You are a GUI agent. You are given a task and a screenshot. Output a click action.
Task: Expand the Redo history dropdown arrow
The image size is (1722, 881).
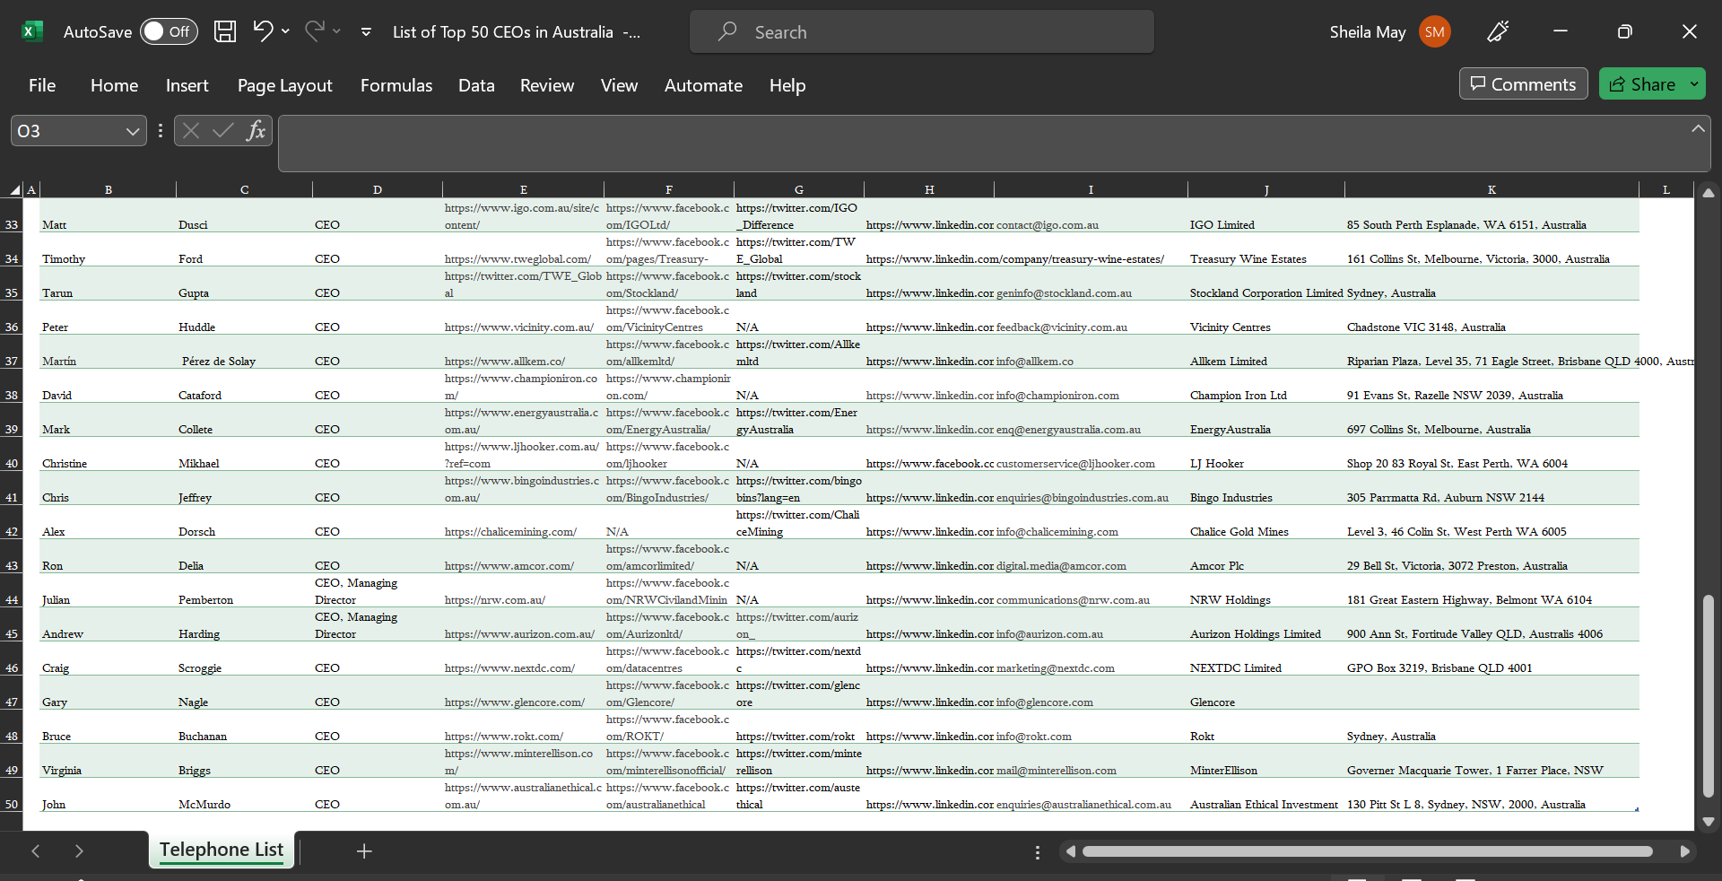[x=337, y=31]
